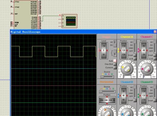Click the green Channel D position arrows
The image size is (157, 116).
138,96
